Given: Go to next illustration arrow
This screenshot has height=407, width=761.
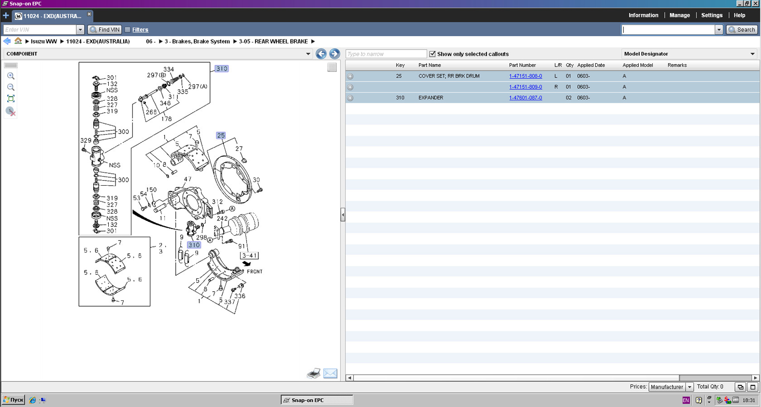Looking at the screenshot, I should point(334,54).
